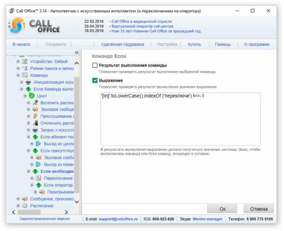Uncheck the Выражение checkbox
The width and height of the screenshot is (284, 231).
(x=95, y=80)
